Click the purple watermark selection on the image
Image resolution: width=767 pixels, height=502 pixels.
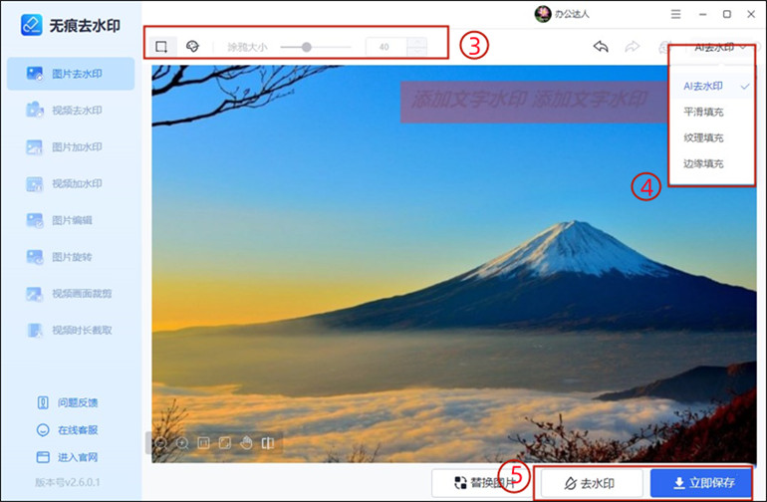533,102
